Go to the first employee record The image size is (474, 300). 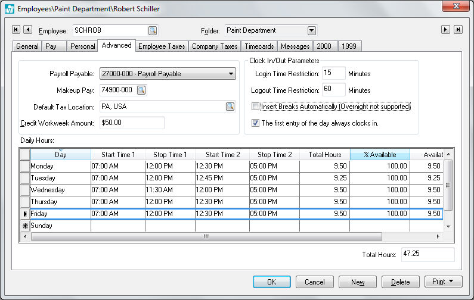coord(16,30)
